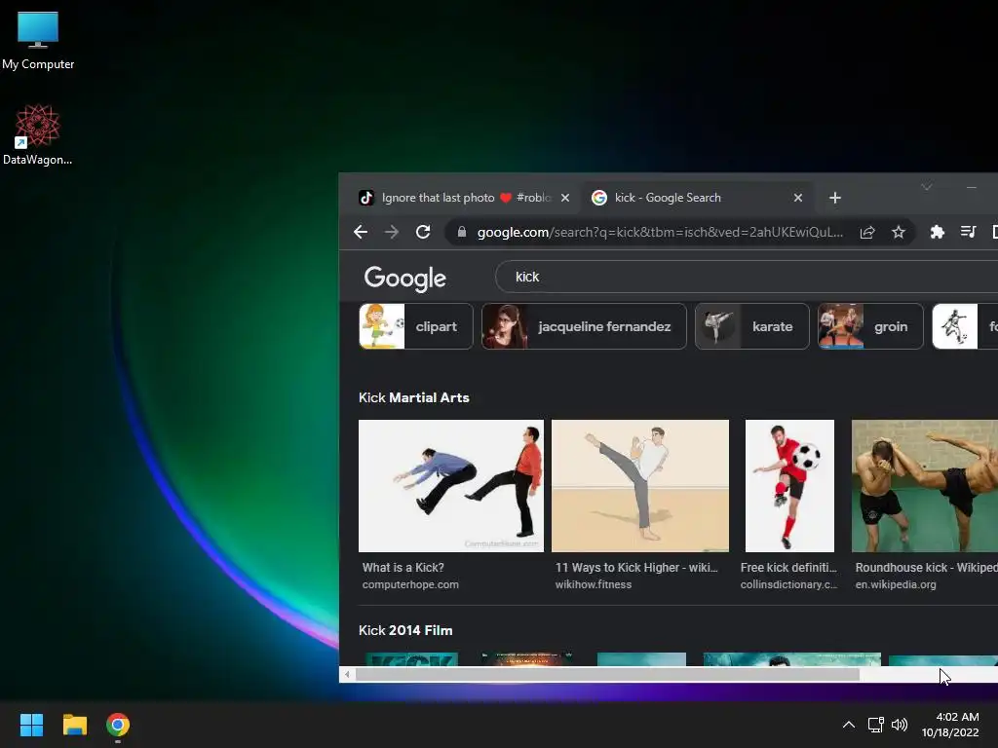Visit the computerhope.com source link
This screenshot has height=748, width=998.
tap(410, 584)
